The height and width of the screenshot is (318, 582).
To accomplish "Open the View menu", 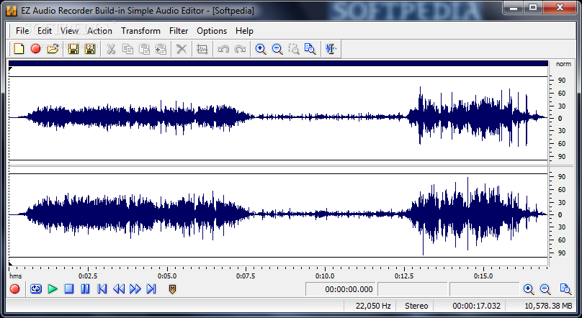I will (69, 31).
